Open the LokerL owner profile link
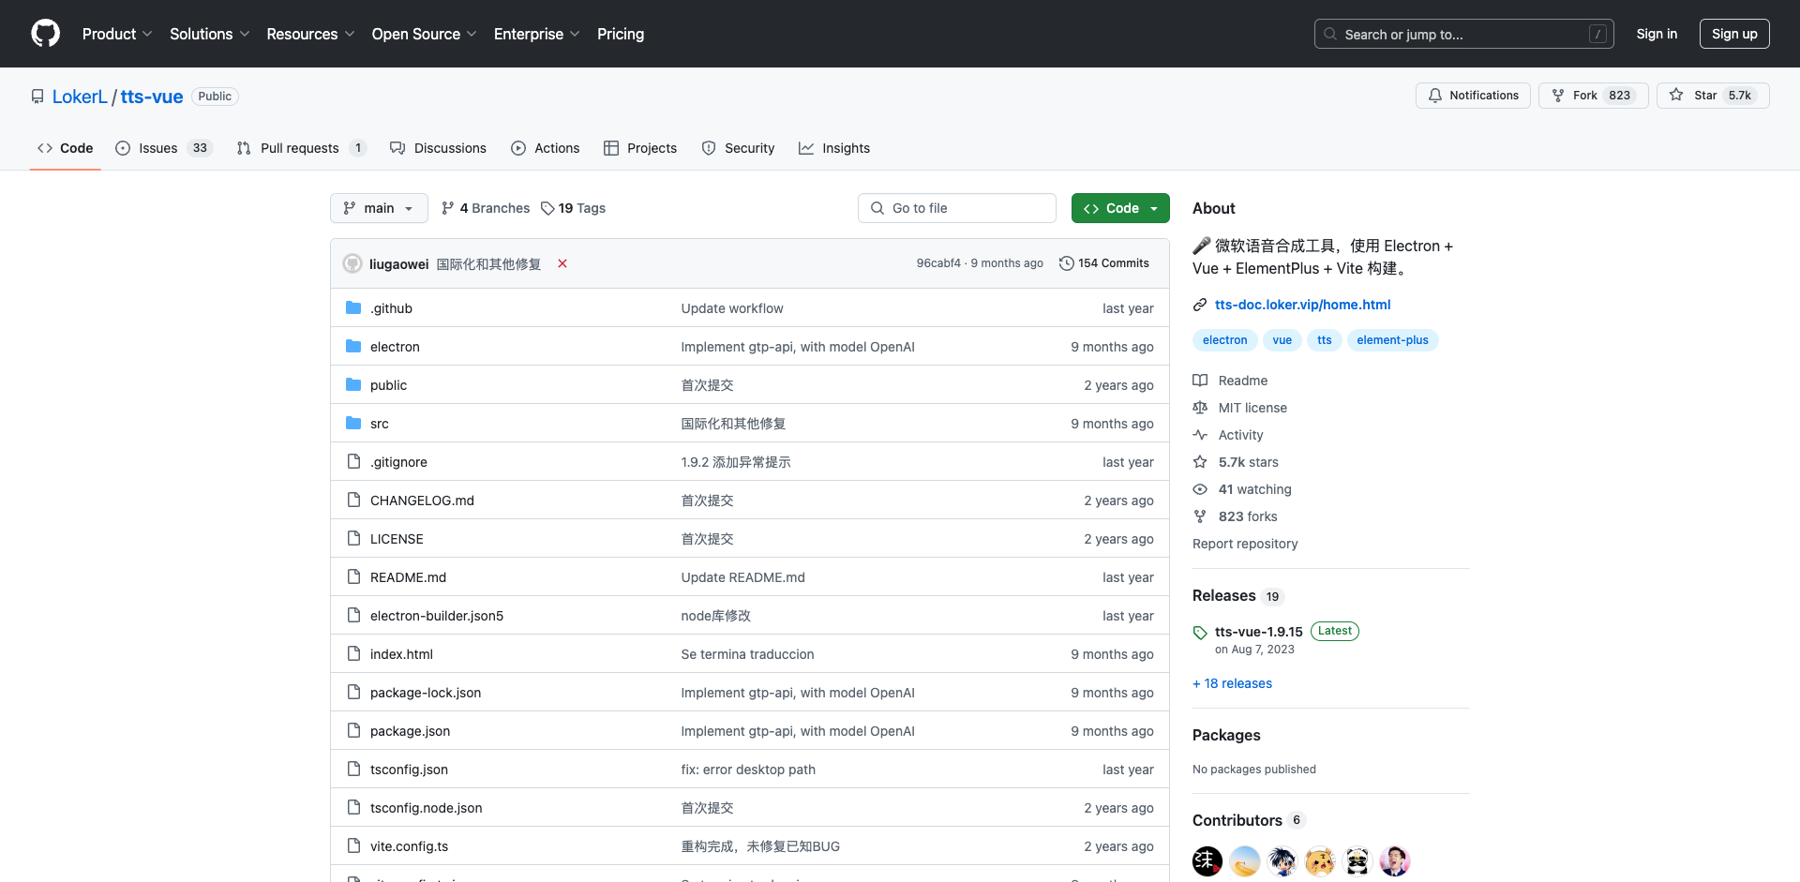 [x=80, y=97]
